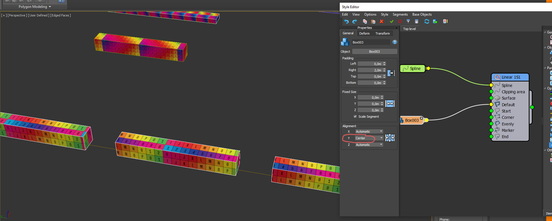Click the Marker segment input row
This screenshot has height=221, width=552.
pyautogui.click(x=510, y=130)
